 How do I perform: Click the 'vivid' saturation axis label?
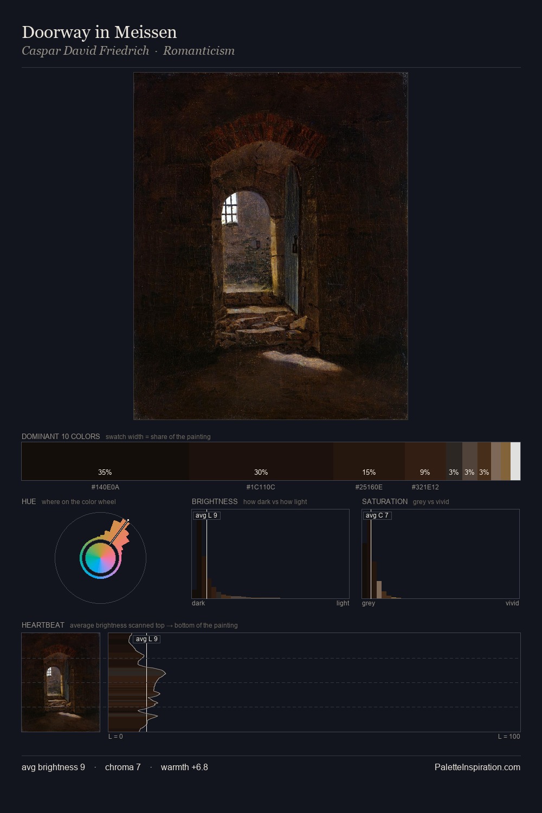(x=512, y=603)
